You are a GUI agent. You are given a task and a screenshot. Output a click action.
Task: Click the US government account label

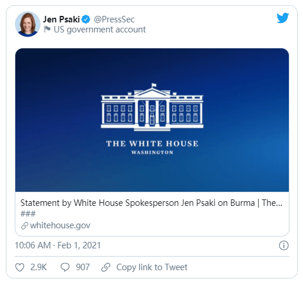100,29
